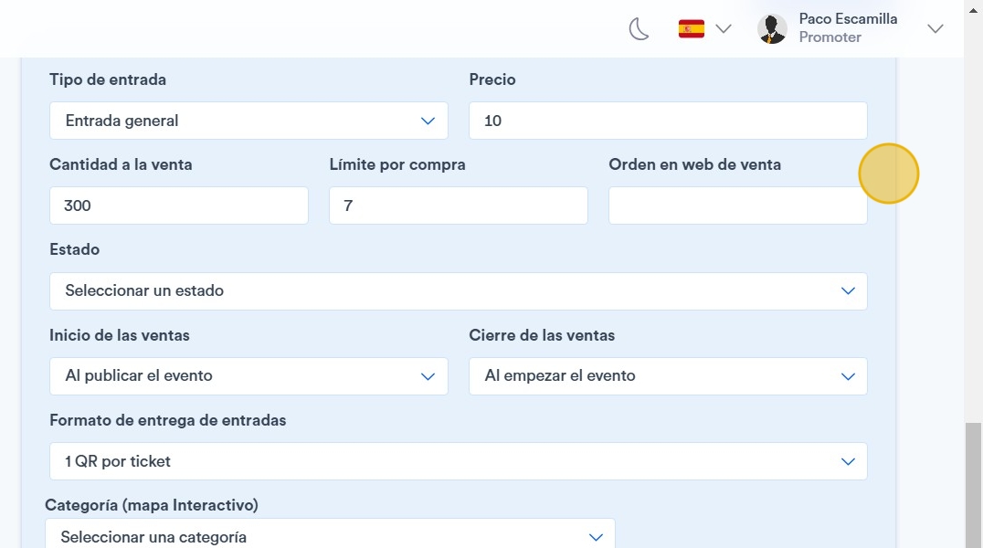Image resolution: width=983 pixels, height=548 pixels.
Task: Click Paco Escamilla profile avatar
Action: [772, 29]
